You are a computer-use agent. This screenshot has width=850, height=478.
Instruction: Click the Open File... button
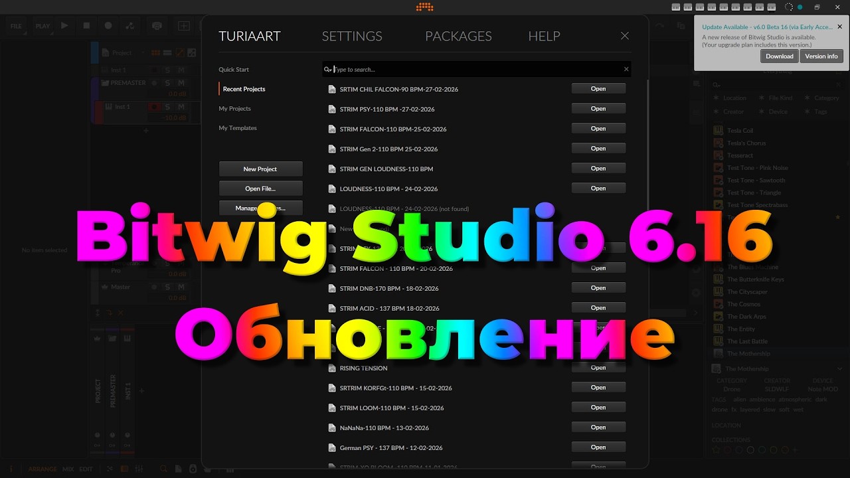tap(260, 189)
